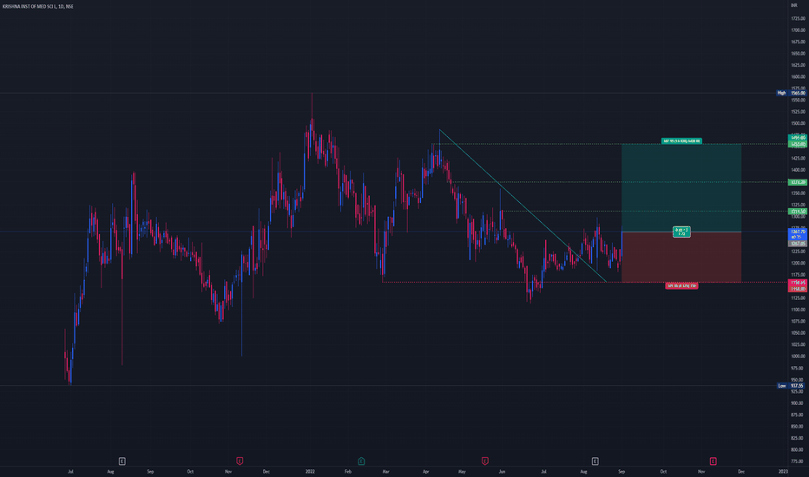
Task: Click the 1000.00 price axis label
Action: click(799, 356)
